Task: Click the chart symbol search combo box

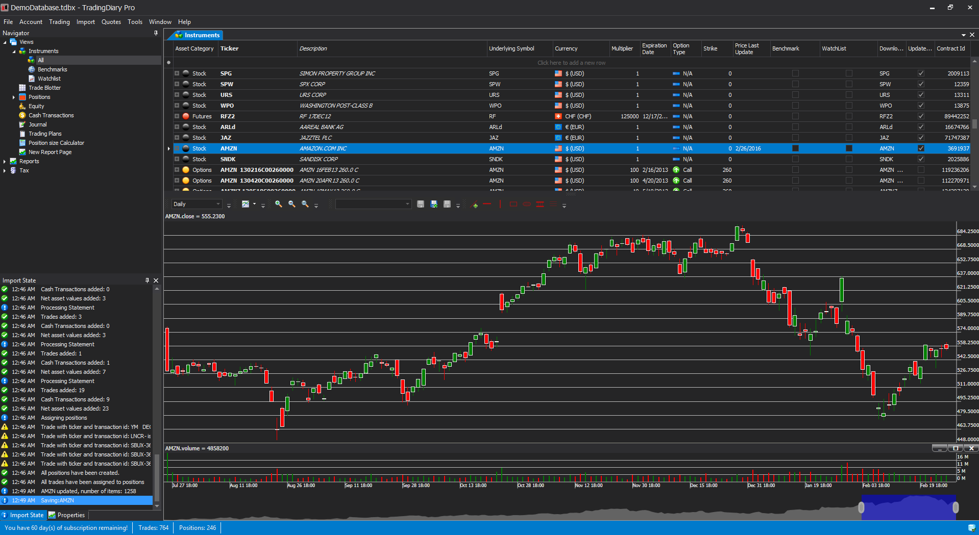Action: [x=373, y=203]
